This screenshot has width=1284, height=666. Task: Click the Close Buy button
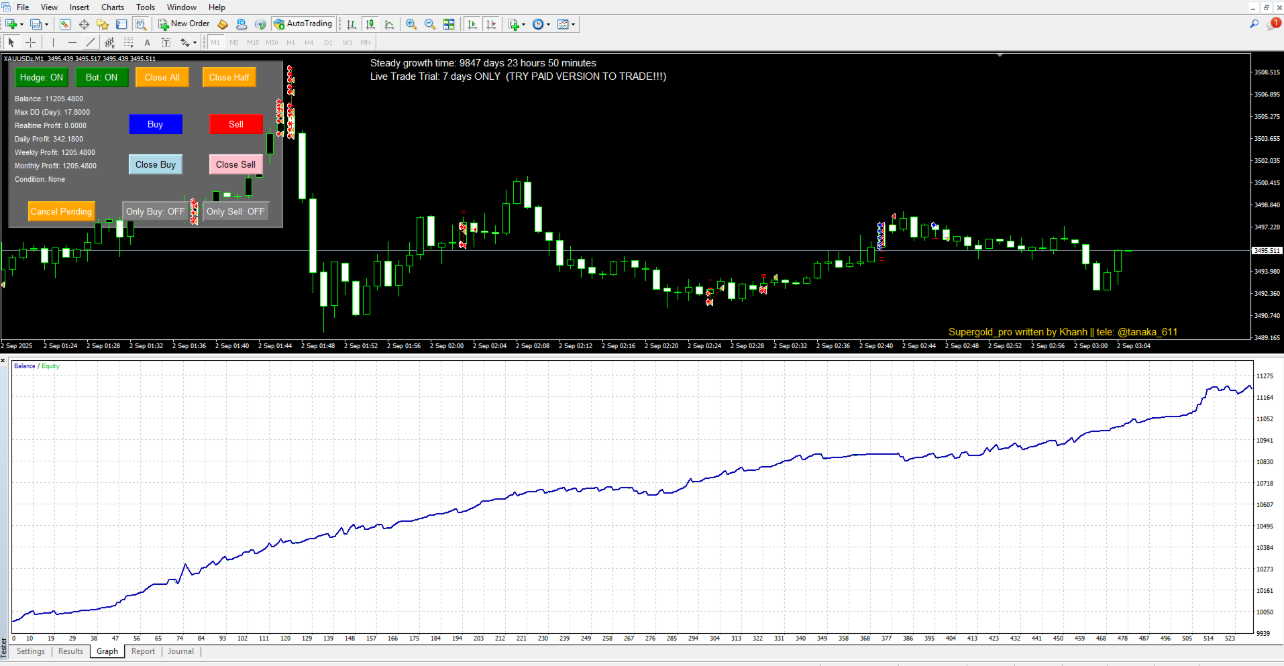(156, 164)
